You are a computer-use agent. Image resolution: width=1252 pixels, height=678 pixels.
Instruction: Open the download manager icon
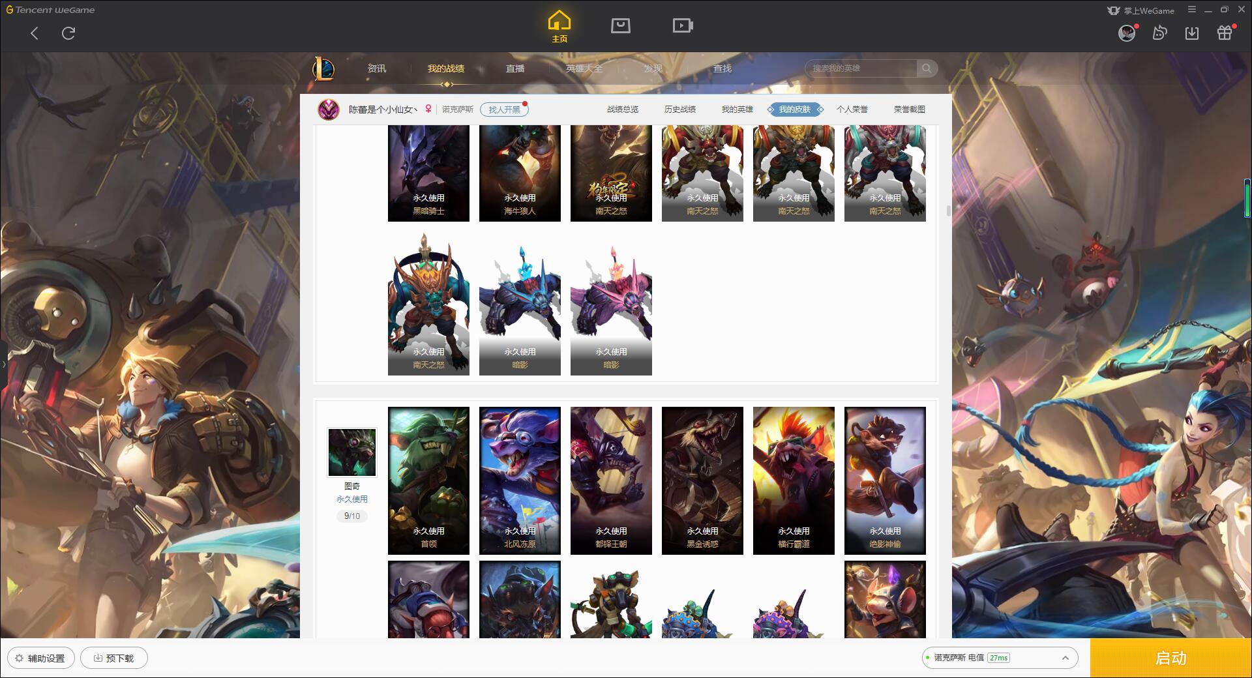pyautogui.click(x=1192, y=33)
